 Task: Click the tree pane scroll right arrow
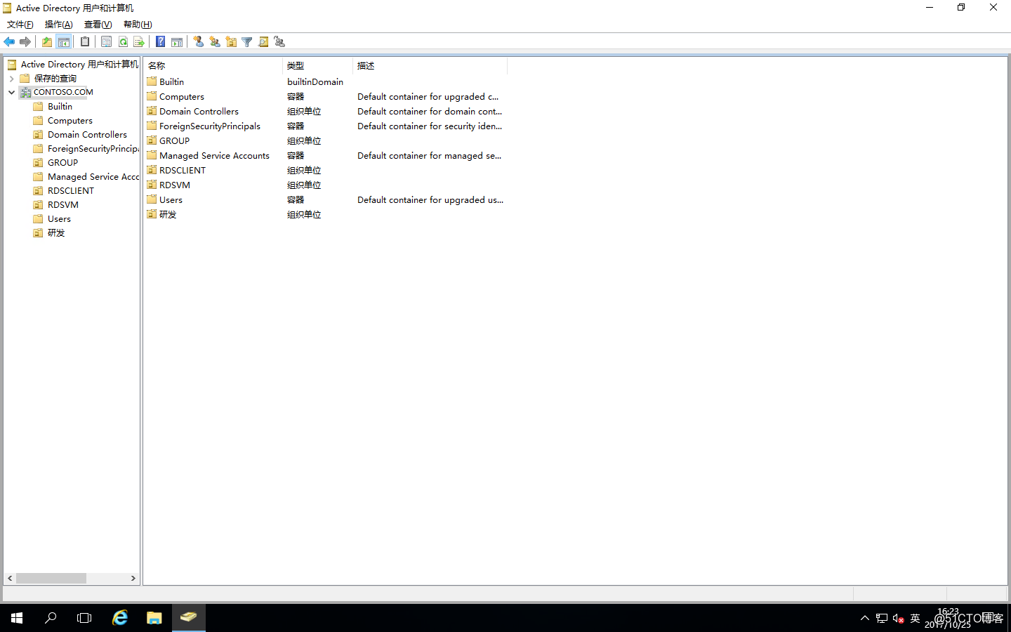133,579
